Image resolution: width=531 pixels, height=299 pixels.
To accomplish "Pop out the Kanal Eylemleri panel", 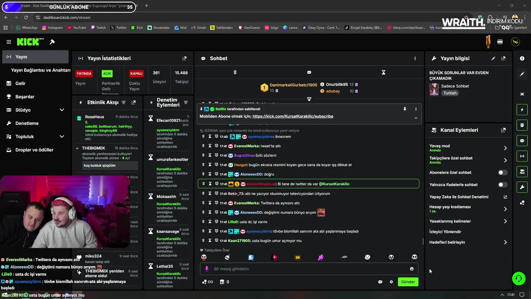I will point(503,130).
